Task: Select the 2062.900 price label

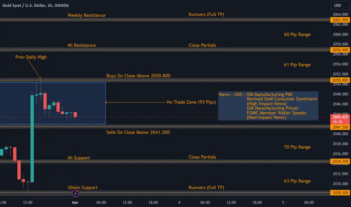Action: pos(340,20)
